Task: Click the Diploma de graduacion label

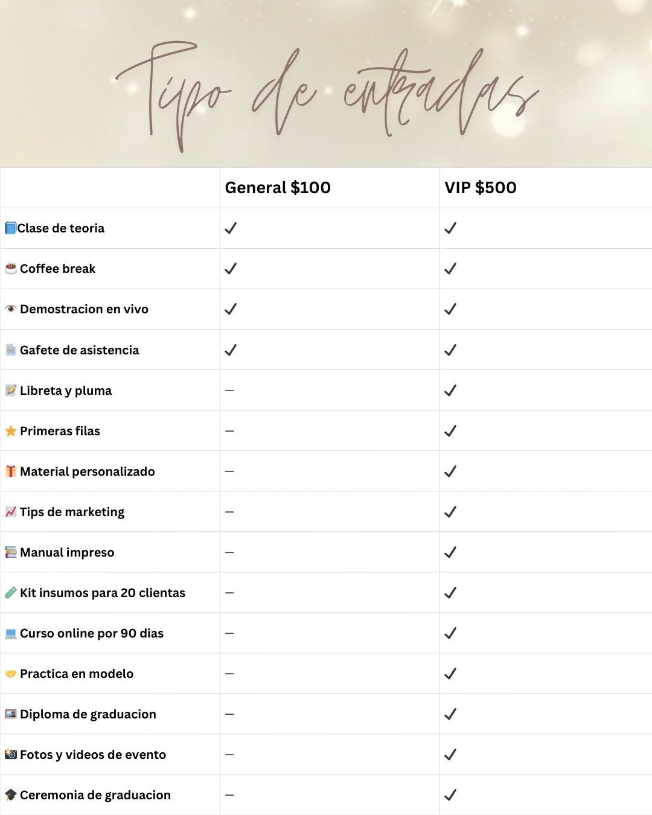Action: (x=88, y=714)
